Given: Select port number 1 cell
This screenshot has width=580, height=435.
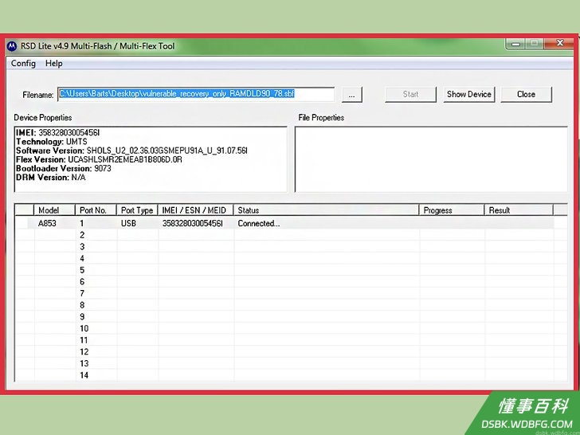Looking at the screenshot, I should 82,223.
